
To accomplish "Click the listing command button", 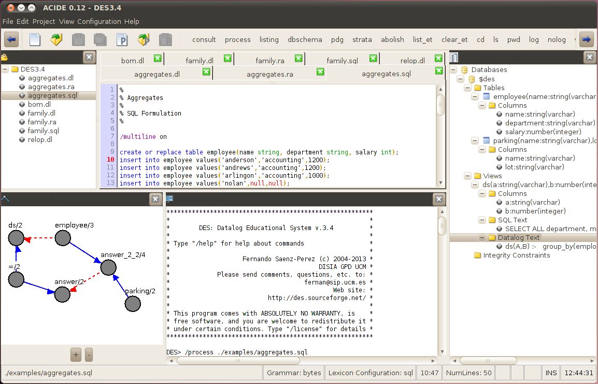I will click(x=269, y=40).
